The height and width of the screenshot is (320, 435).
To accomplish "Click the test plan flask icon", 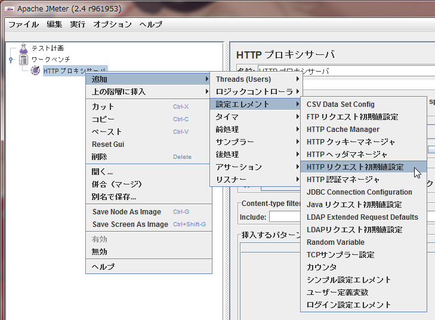I will [x=24, y=48].
